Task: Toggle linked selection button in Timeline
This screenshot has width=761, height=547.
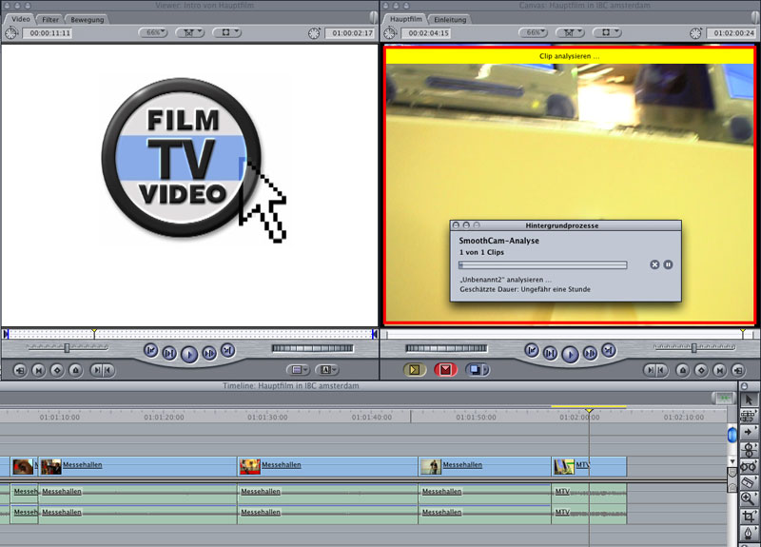Action: [725, 398]
